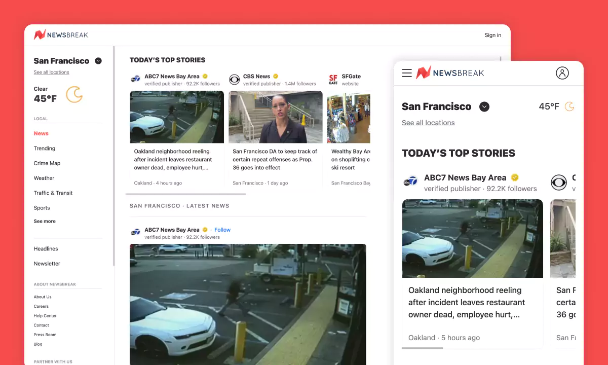Image resolution: width=608 pixels, height=365 pixels.
Task: Click horizontal scrollbar under desktop top stories
Action: pos(185,194)
